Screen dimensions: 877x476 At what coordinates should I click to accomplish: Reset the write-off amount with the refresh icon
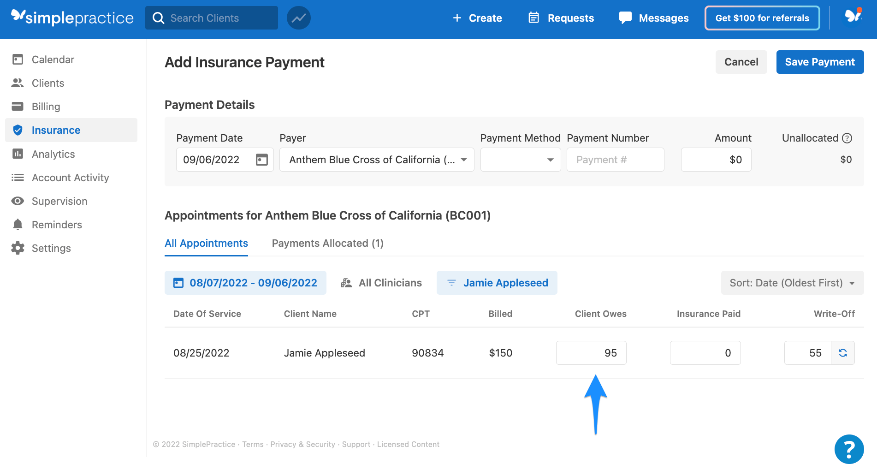point(843,353)
